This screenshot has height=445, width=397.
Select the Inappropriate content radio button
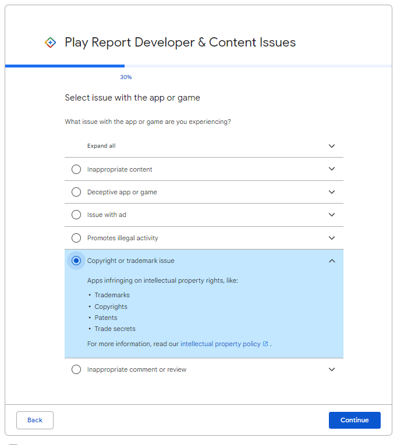click(76, 169)
